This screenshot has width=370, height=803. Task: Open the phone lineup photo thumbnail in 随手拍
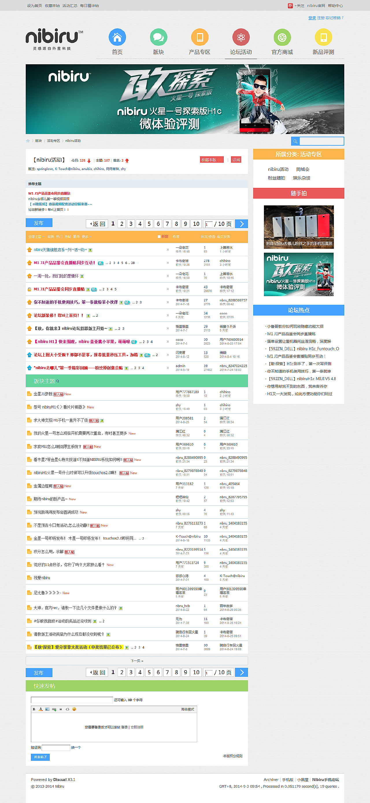(299, 227)
